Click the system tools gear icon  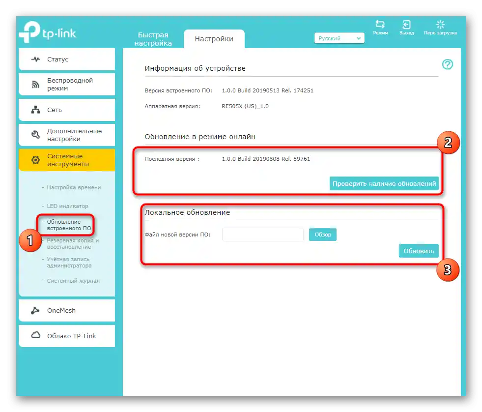point(36,160)
